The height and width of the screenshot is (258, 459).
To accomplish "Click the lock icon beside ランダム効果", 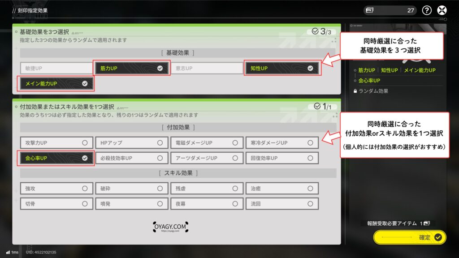I will [x=355, y=91].
